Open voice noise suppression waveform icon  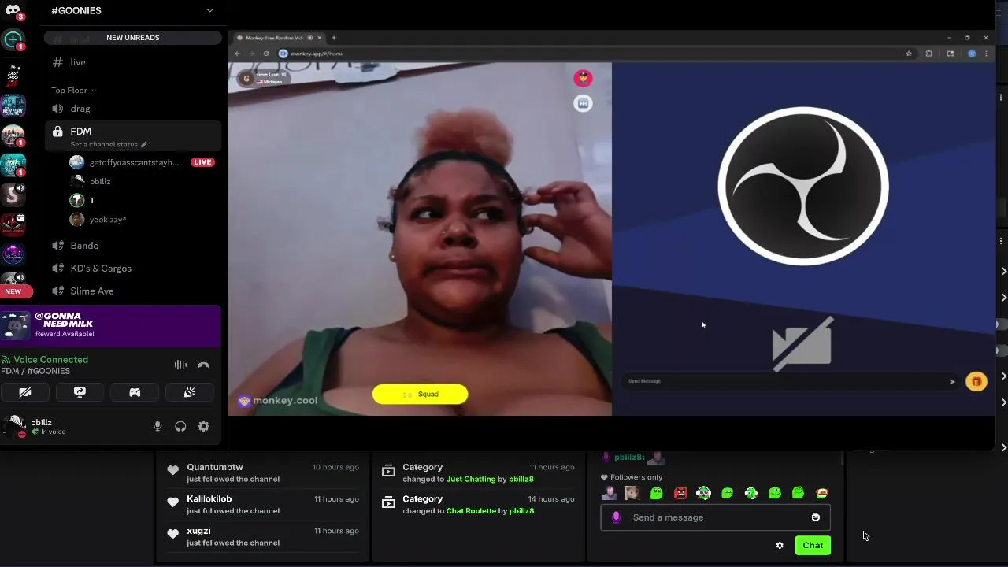[180, 365]
